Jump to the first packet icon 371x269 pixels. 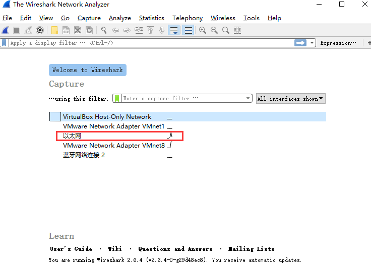(150, 30)
